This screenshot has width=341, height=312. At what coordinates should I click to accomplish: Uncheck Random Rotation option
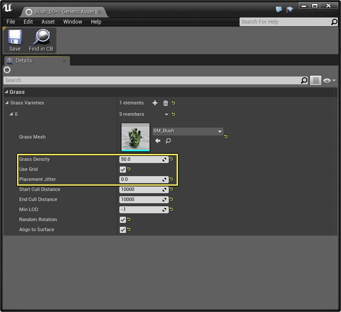coord(123,220)
